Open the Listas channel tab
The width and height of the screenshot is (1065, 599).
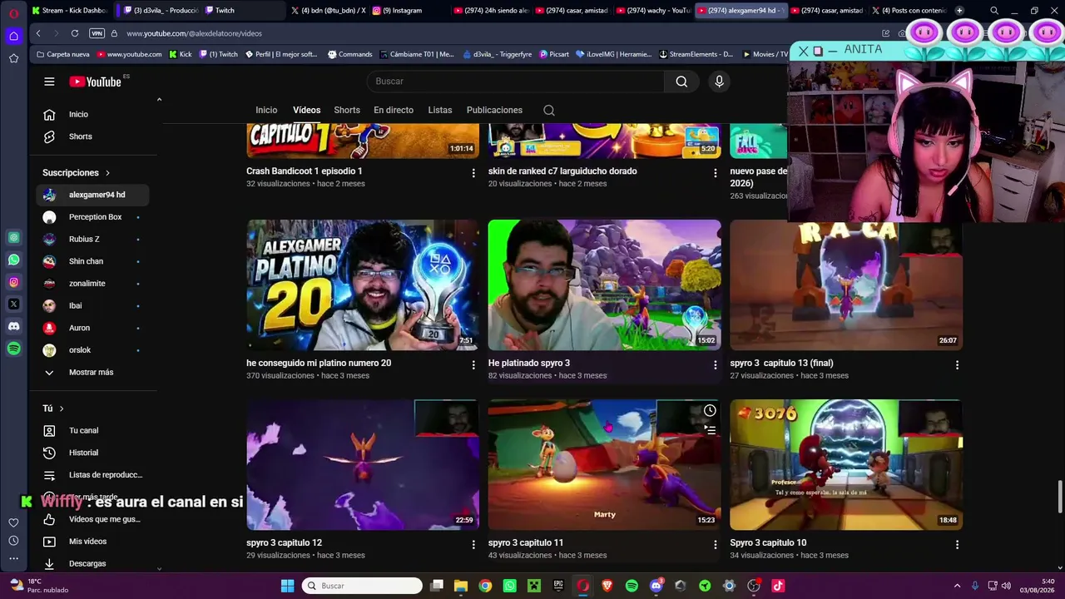(x=440, y=110)
